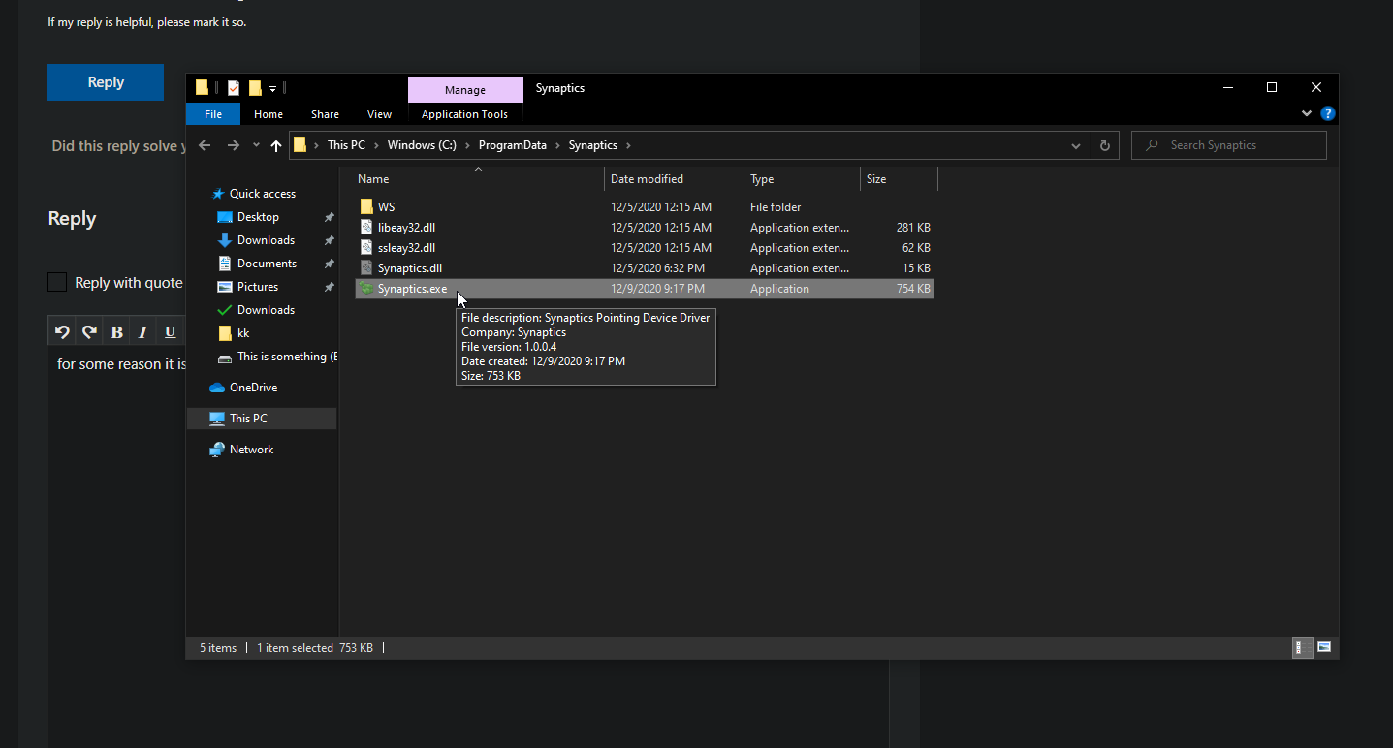Go up one folder level arrow
1393x748 pixels.
point(276,145)
